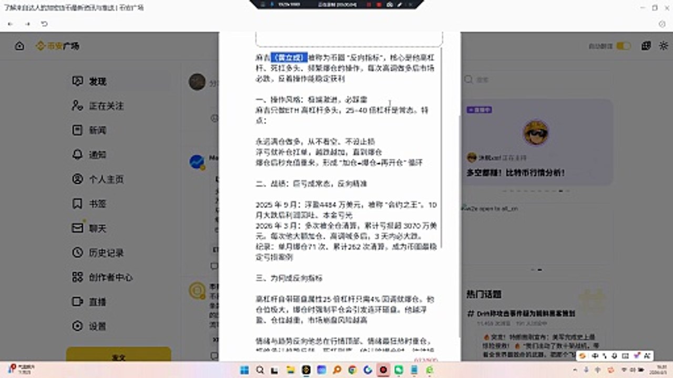Image resolution: width=673 pixels, height=378 pixels.
Task: Click the browser menu icon below the window controls
Action: point(662,24)
